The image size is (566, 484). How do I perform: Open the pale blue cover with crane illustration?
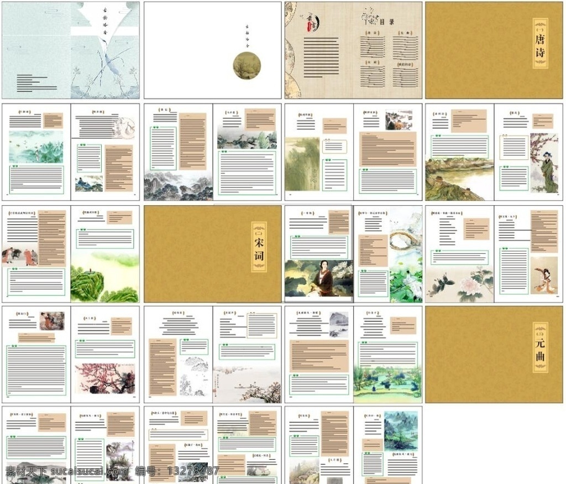pos(71,50)
